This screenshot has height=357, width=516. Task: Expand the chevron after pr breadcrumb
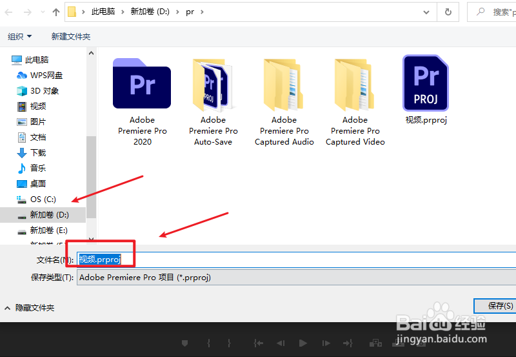[x=202, y=12]
